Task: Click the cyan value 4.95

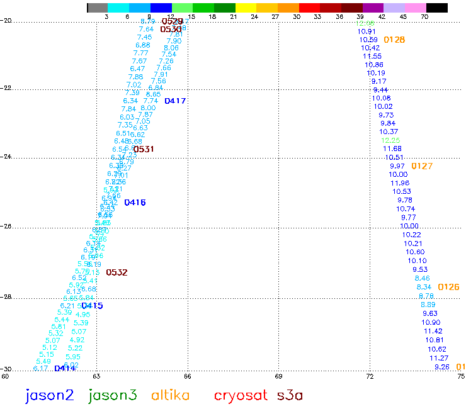Action: tap(83, 314)
